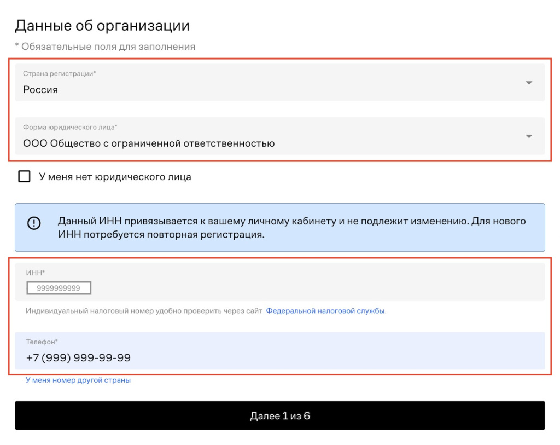
Task: Click the exclamation info icon in the blue banner
Action: tap(34, 223)
